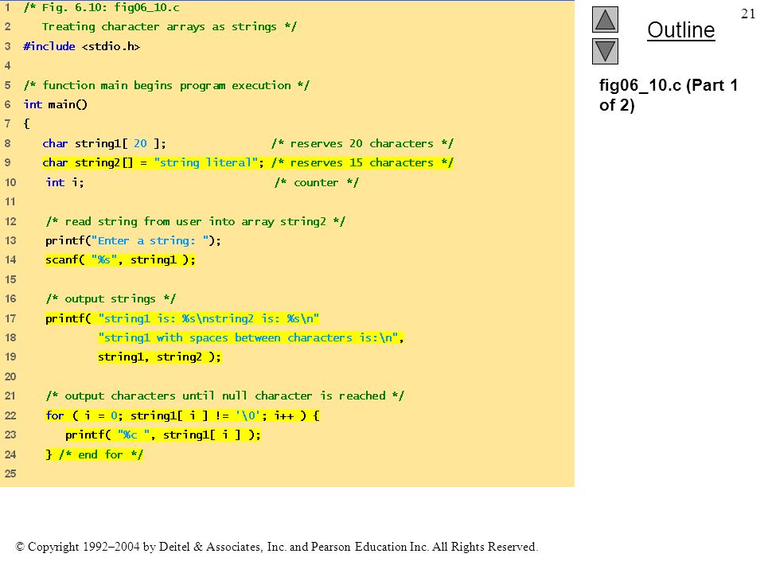Click the '/* counter */' comment
The height and width of the screenshot is (573, 764).
(316, 182)
